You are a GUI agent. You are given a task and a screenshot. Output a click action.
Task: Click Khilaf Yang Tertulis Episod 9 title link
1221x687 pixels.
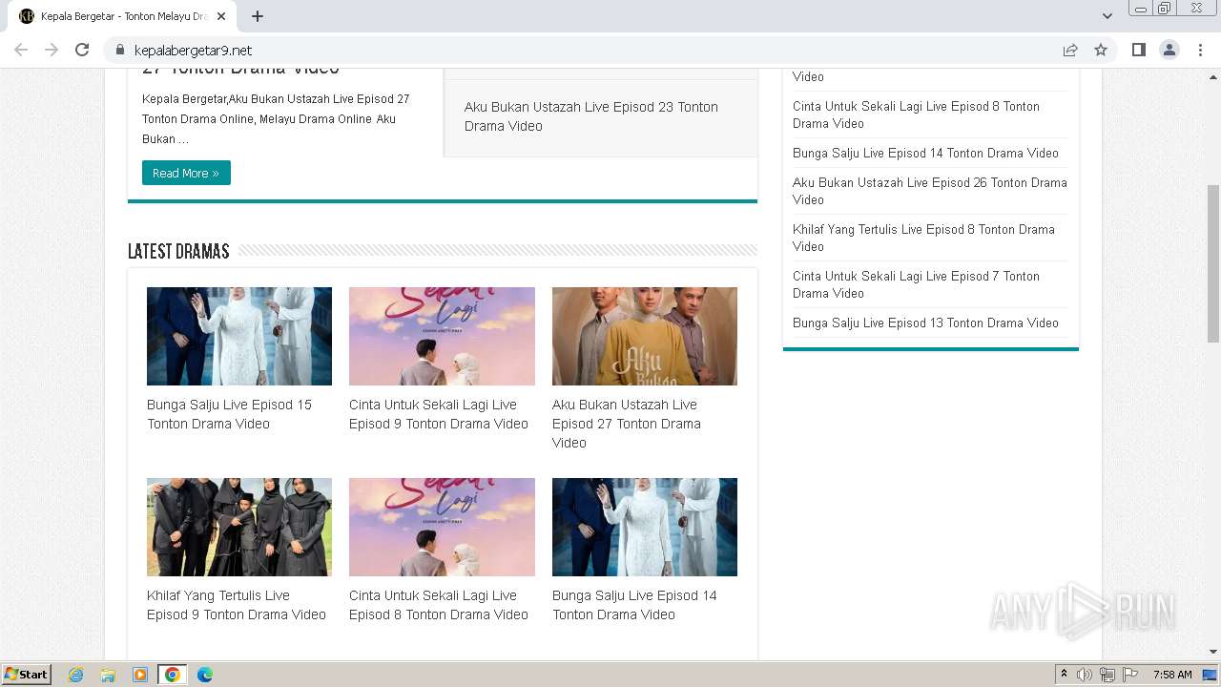[x=237, y=605]
